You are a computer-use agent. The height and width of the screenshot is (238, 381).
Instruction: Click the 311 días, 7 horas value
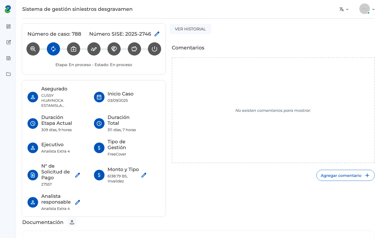tap(122, 130)
